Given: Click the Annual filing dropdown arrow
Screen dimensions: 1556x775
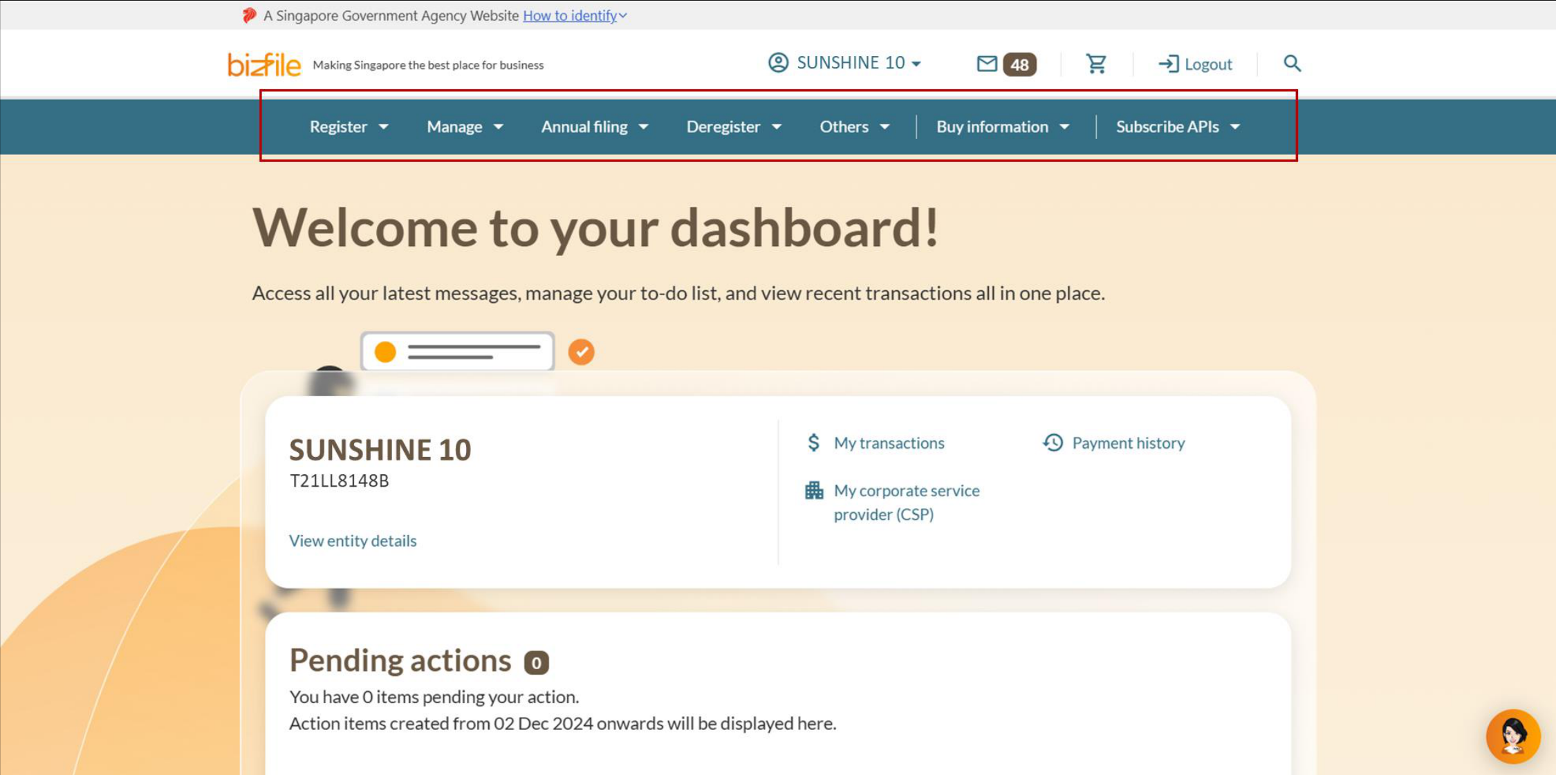Looking at the screenshot, I should [643, 127].
